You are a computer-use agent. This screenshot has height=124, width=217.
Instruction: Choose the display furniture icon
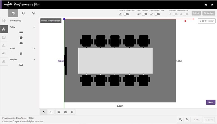tap(21, 65)
